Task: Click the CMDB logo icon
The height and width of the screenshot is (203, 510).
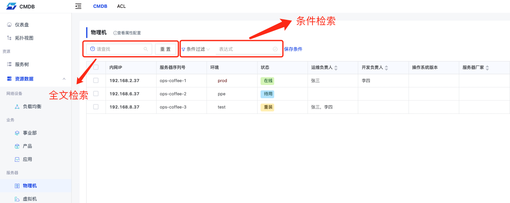Action: (x=11, y=6)
